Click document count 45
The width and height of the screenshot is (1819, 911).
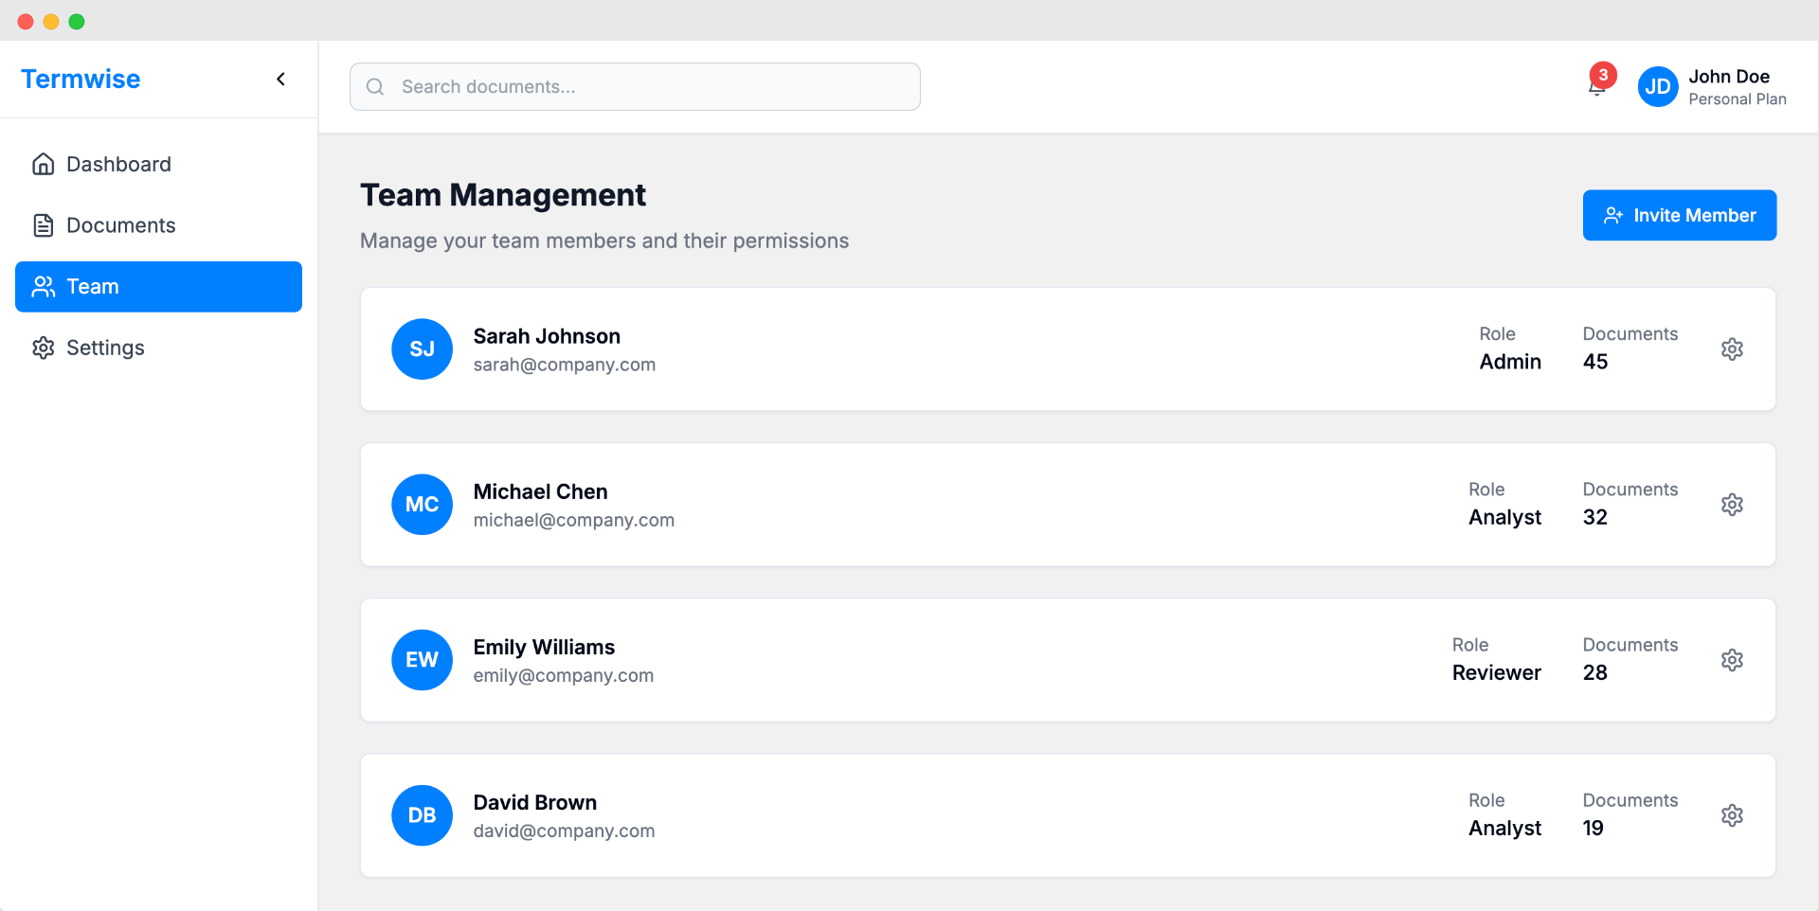tap(1595, 362)
